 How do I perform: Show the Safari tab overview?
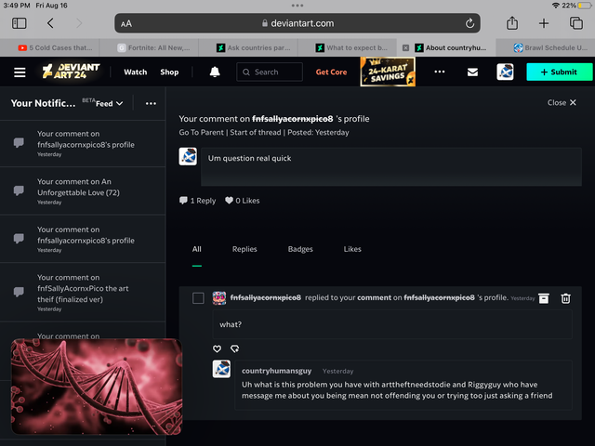click(x=576, y=23)
